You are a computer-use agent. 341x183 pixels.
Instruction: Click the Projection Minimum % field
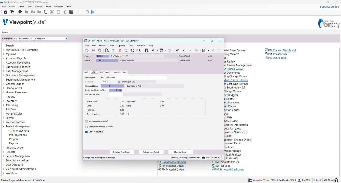[115, 90]
